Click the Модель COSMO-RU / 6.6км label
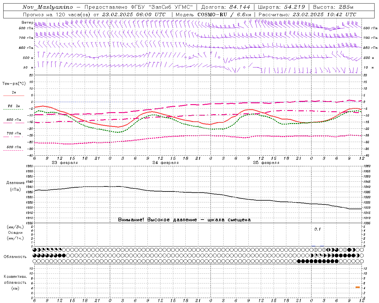The width and height of the screenshot is (379, 303). click(x=213, y=14)
